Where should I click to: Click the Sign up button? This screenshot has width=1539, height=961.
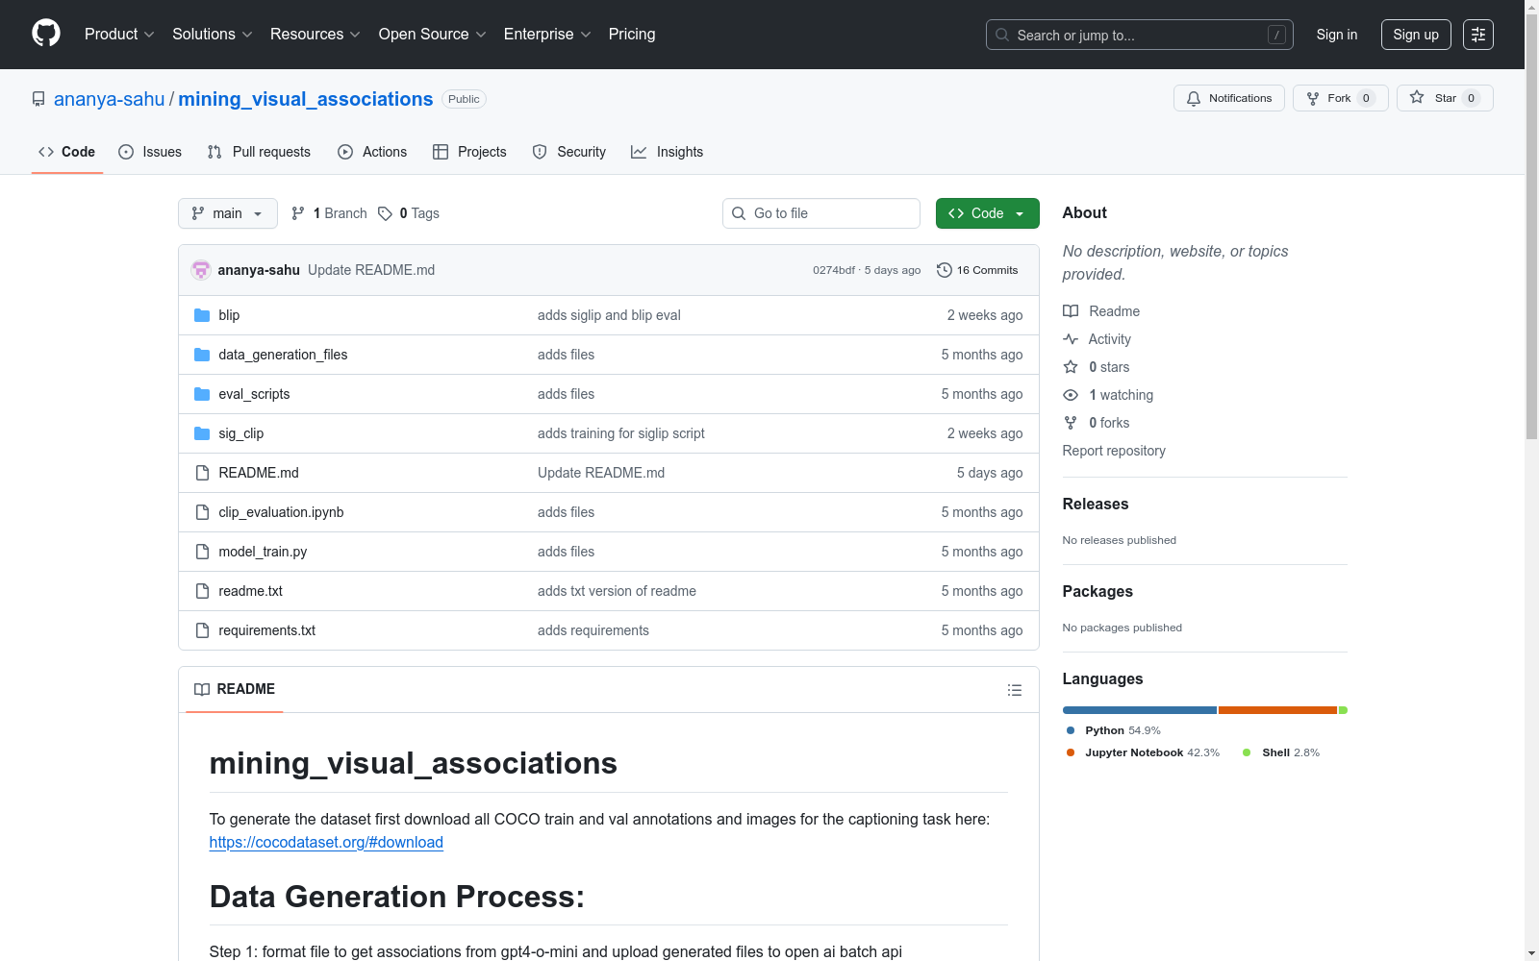1416,35
